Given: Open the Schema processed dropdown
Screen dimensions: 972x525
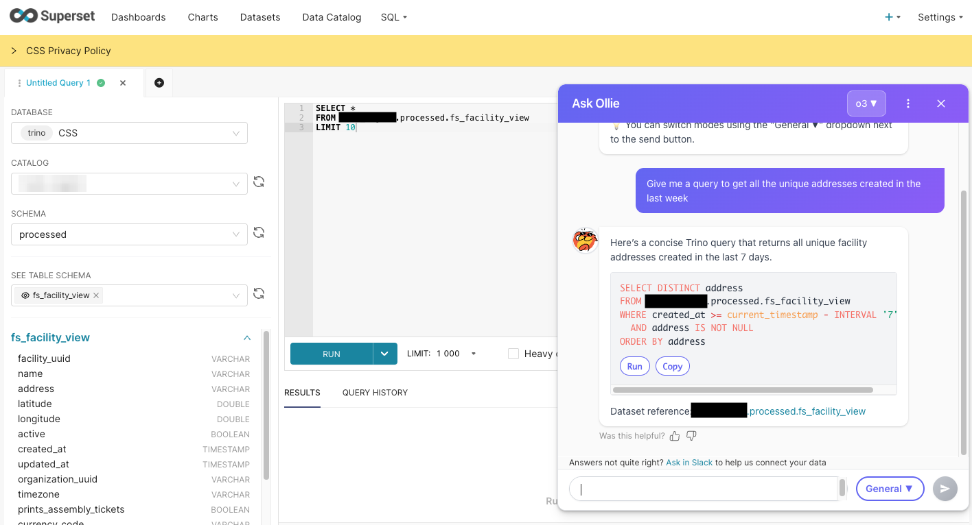Looking at the screenshot, I should click(129, 234).
